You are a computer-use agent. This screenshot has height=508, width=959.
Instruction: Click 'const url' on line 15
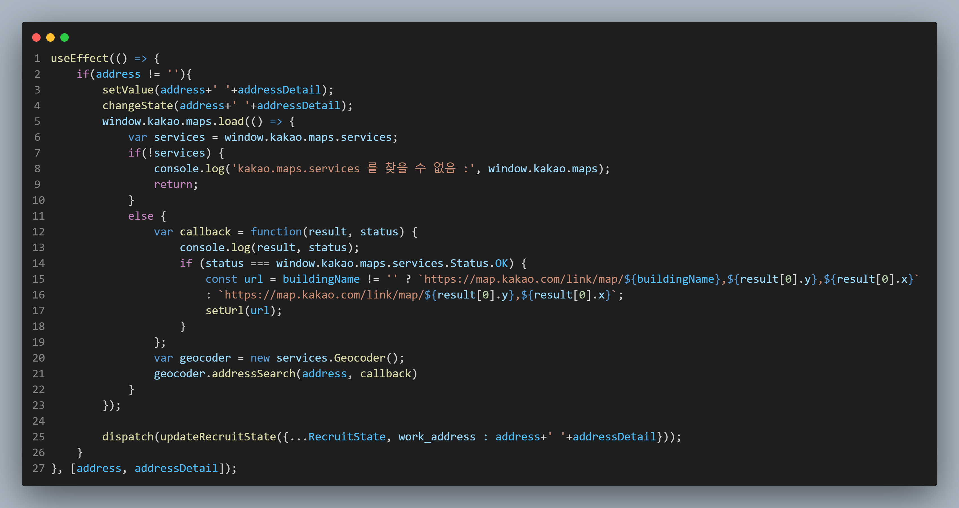tap(234, 279)
